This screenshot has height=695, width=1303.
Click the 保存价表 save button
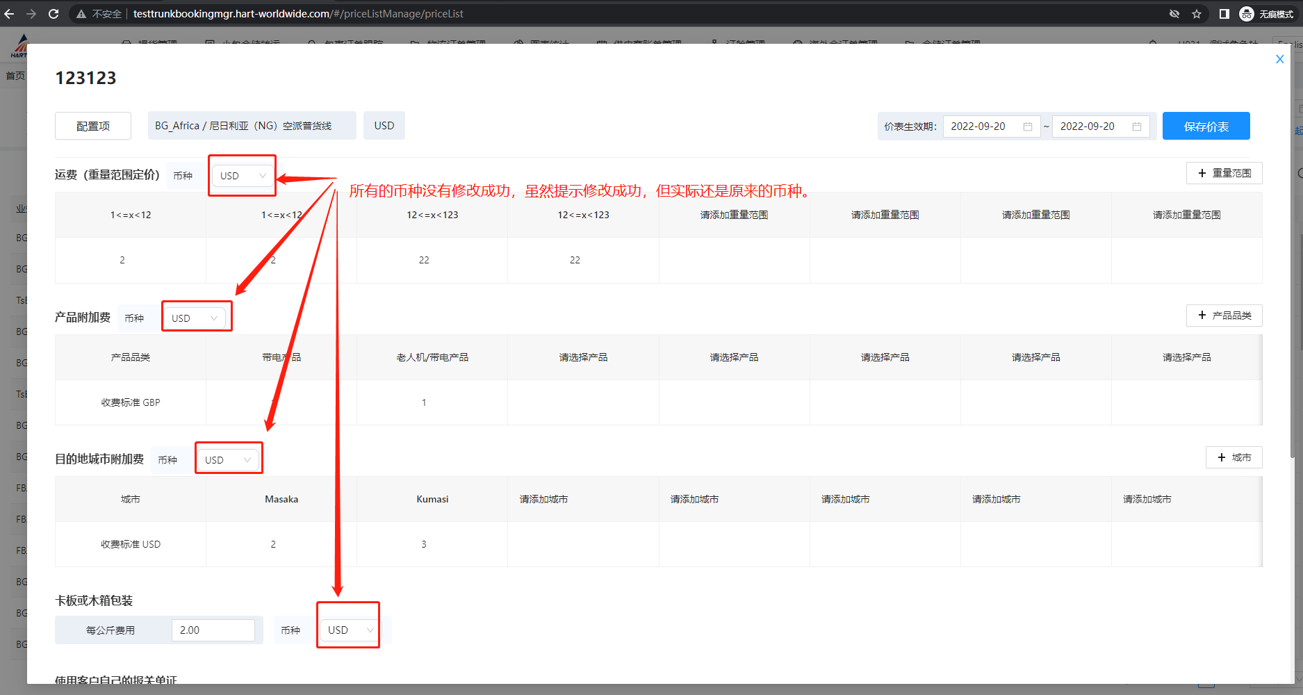1206,126
